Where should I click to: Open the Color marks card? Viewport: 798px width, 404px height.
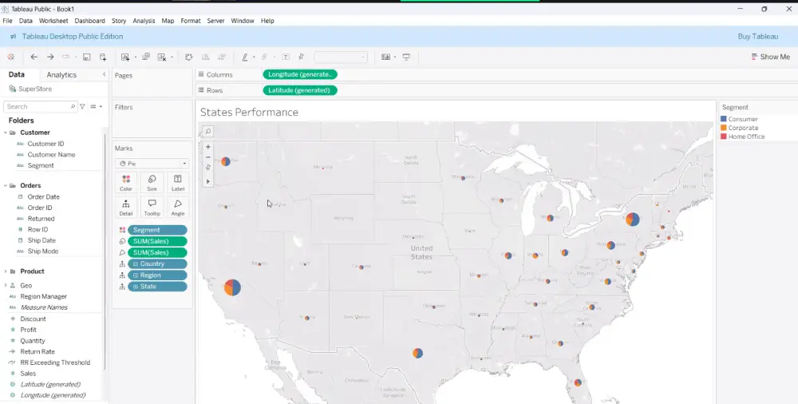point(126,182)
